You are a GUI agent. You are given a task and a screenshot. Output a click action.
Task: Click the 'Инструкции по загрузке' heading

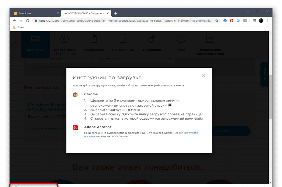(107, 77)
